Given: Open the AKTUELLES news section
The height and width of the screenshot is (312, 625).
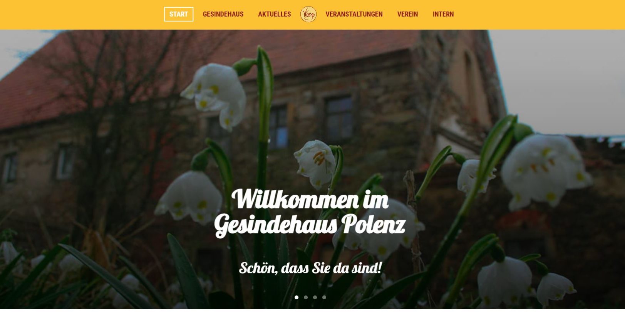Looking at the screenshot, I should pyautogui.click(x=274, y=14).
